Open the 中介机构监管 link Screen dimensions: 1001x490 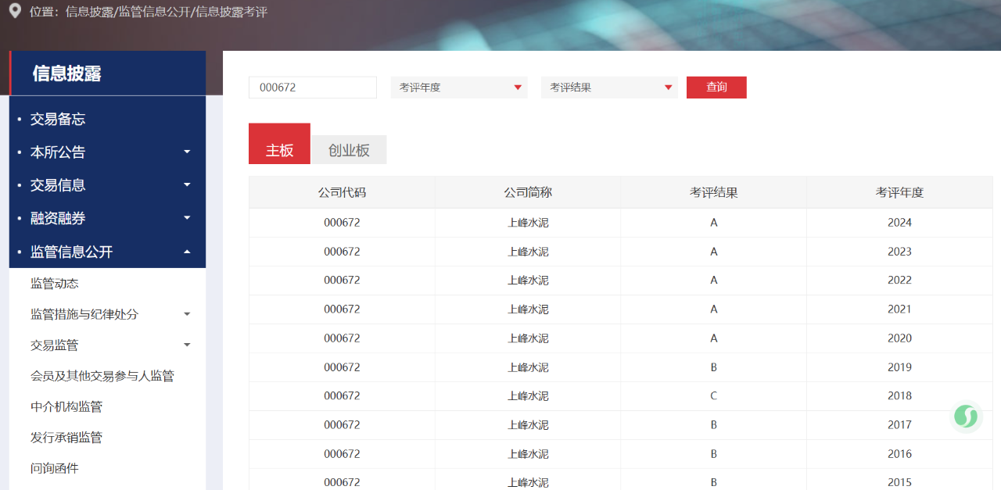tap(66, 406)
